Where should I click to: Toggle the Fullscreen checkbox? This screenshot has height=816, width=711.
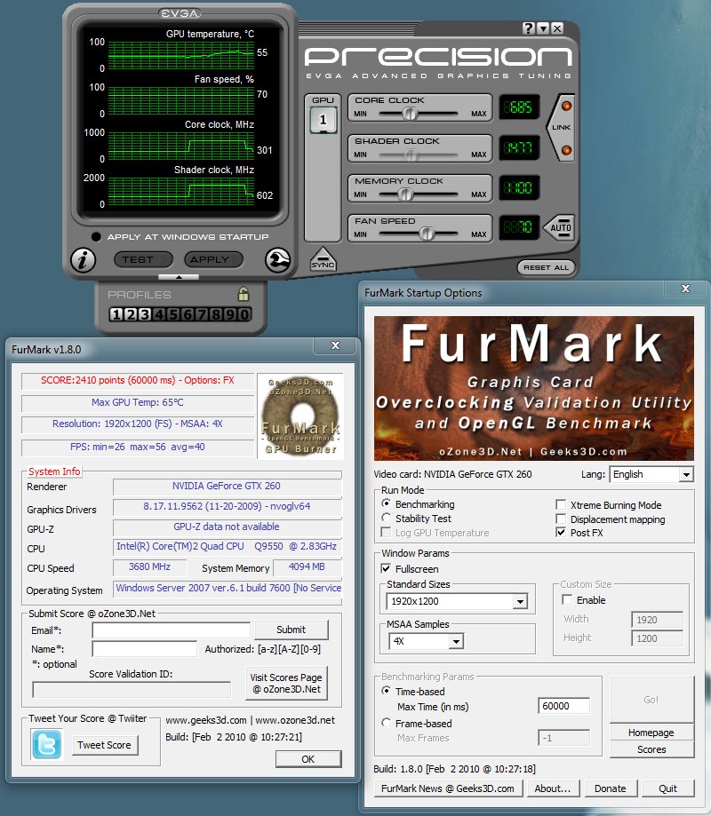[x=386, y=569]
